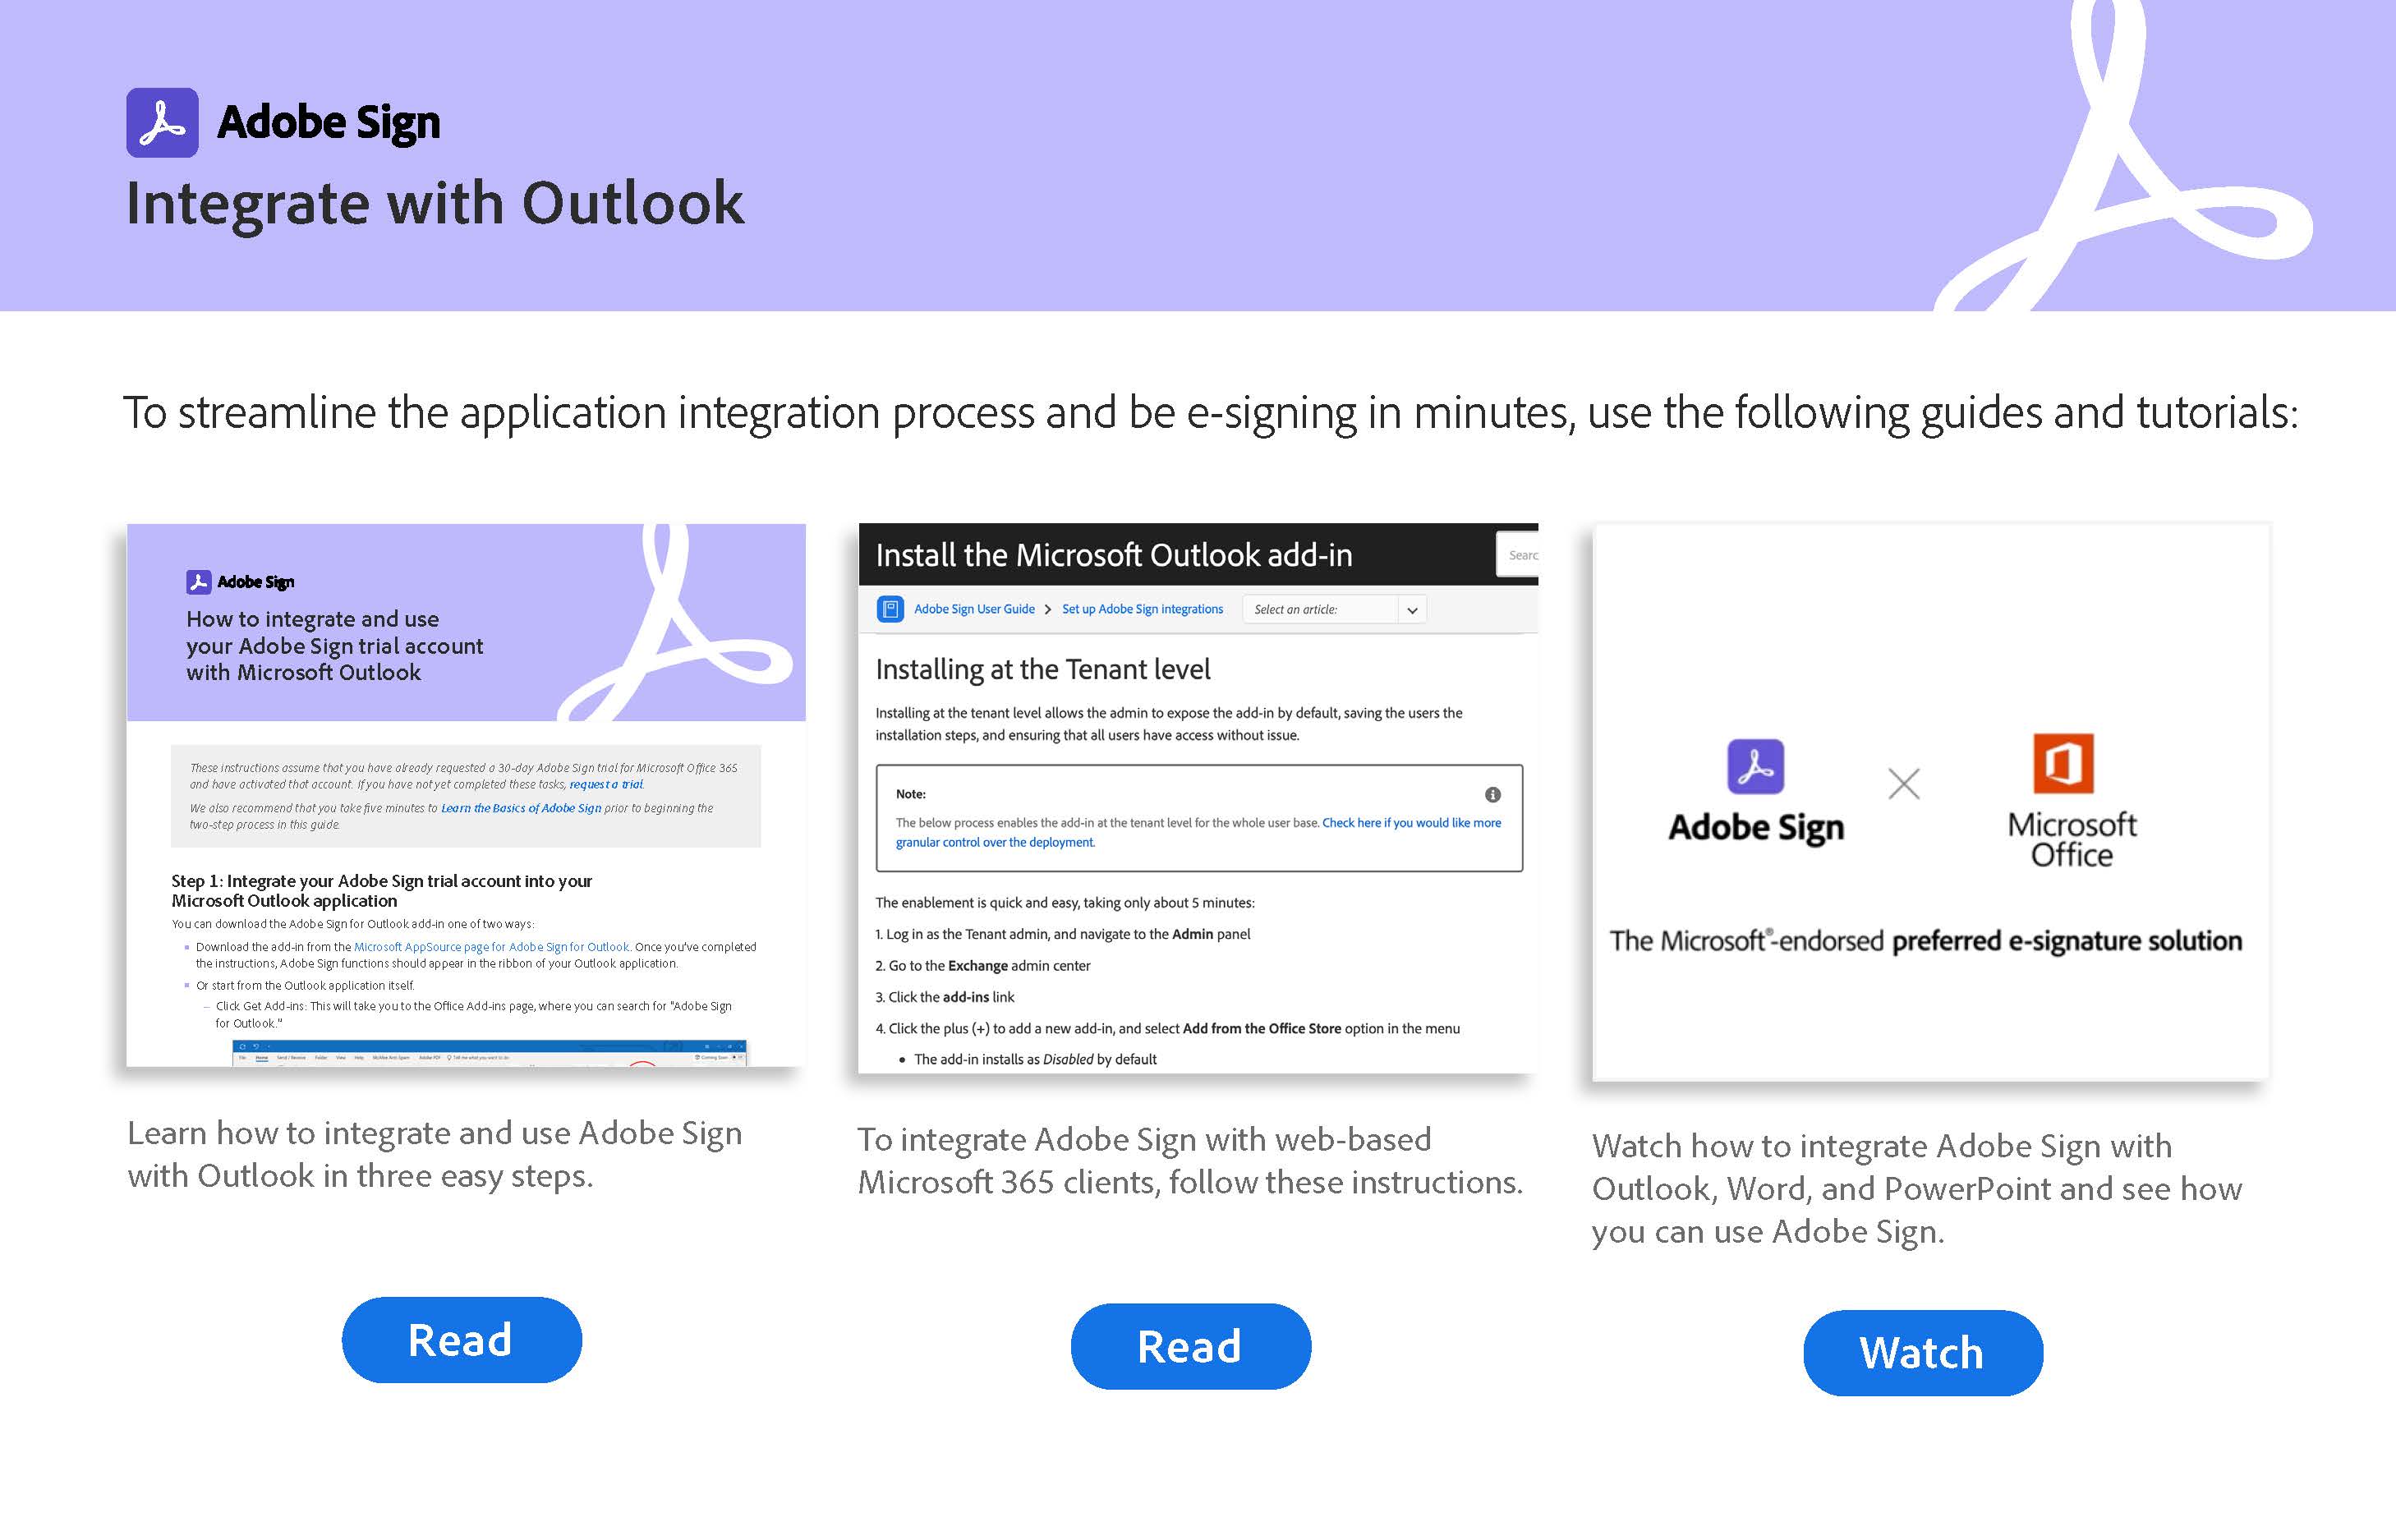Click step '2. Go to the Exchange admin center'
This screenshot has width=2396, height=1540.
983,966
